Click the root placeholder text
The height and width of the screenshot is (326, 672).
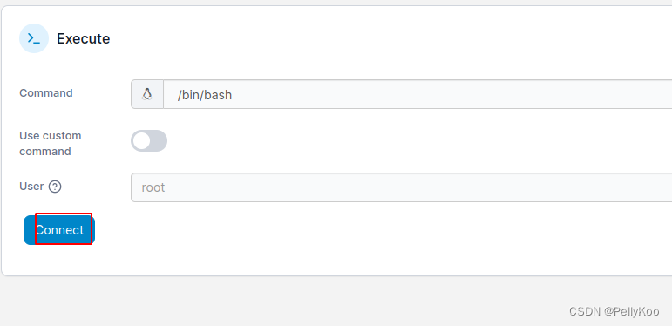click(x=153, y=187)
